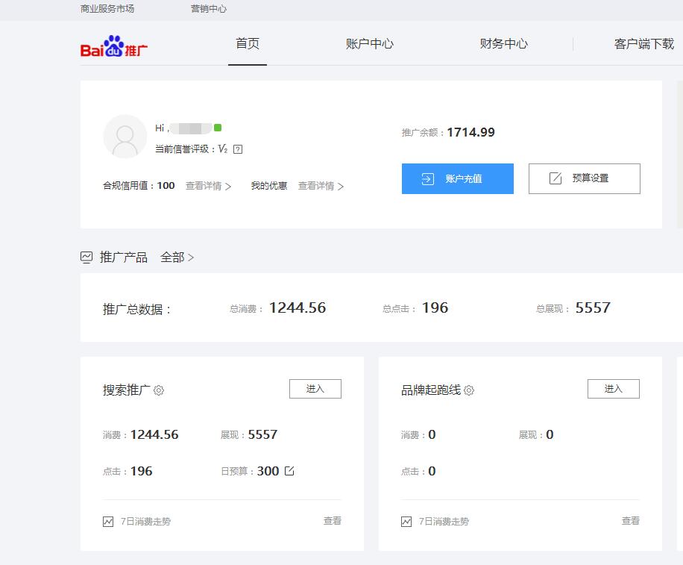This screenshot has height=565, width=683.
Task: Click question mark beside 当前信誉评级 V2
Action: pyautogui.click(x=237, y=149)
